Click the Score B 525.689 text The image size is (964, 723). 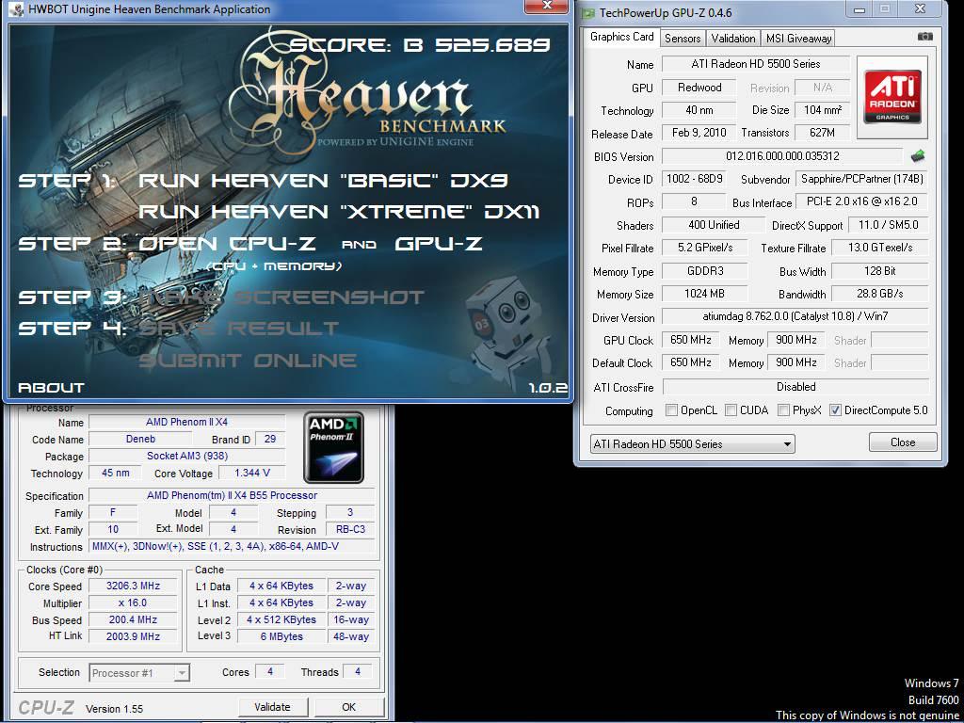tap(420, 45)
